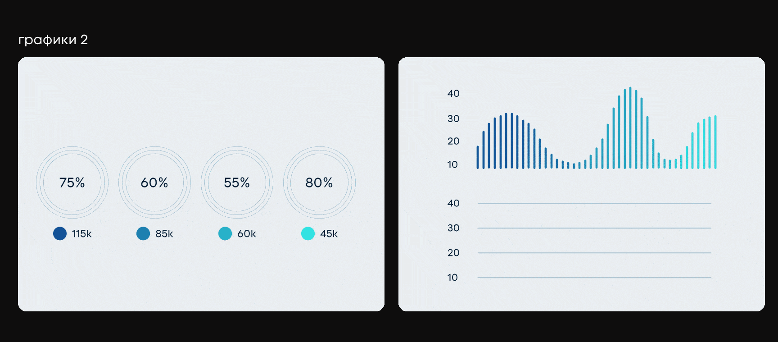Click the 20 axis label of the lower chart
The width and height of the screenshot is (778, 342).
453,253
